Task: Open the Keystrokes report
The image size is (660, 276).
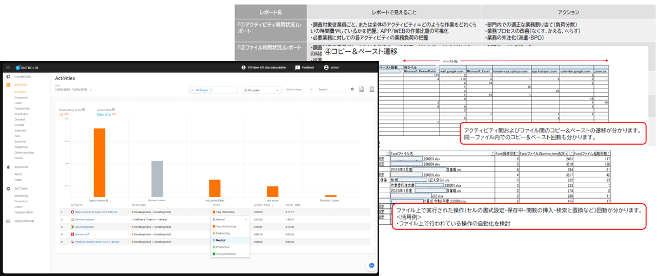Action: [22, 114]
